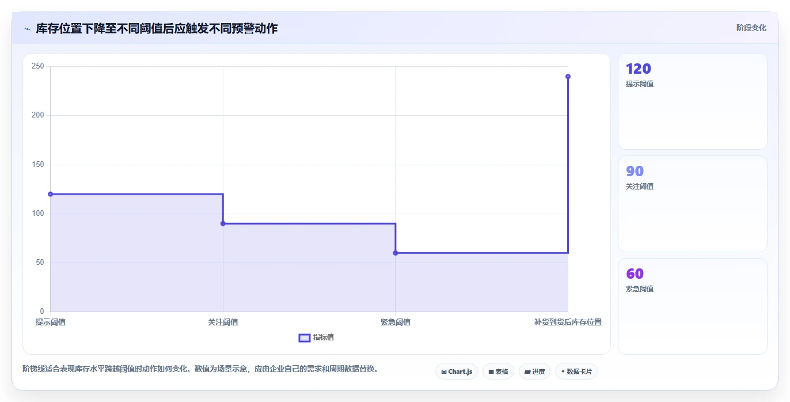Click the x-axis label 紧急阈值

[396, 323]
